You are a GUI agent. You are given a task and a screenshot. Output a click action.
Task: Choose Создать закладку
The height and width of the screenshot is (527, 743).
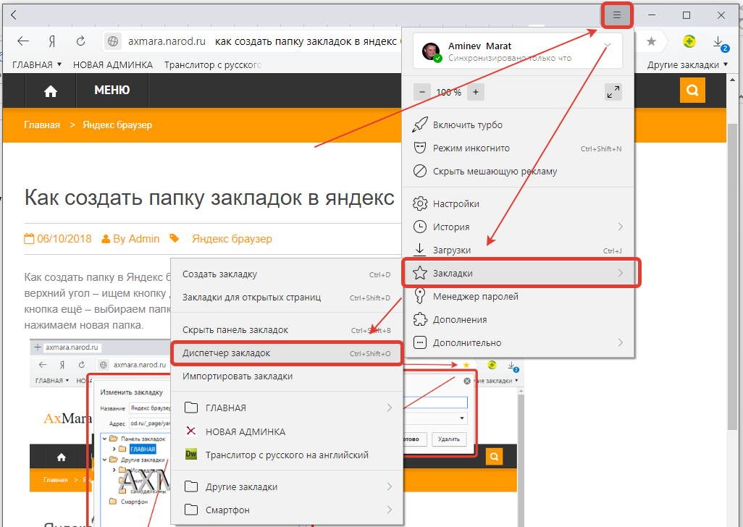286,274
